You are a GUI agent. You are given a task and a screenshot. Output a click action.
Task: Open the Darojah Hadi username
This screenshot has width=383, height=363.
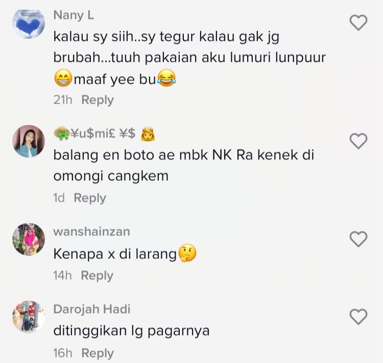click(x=92, y=309)
